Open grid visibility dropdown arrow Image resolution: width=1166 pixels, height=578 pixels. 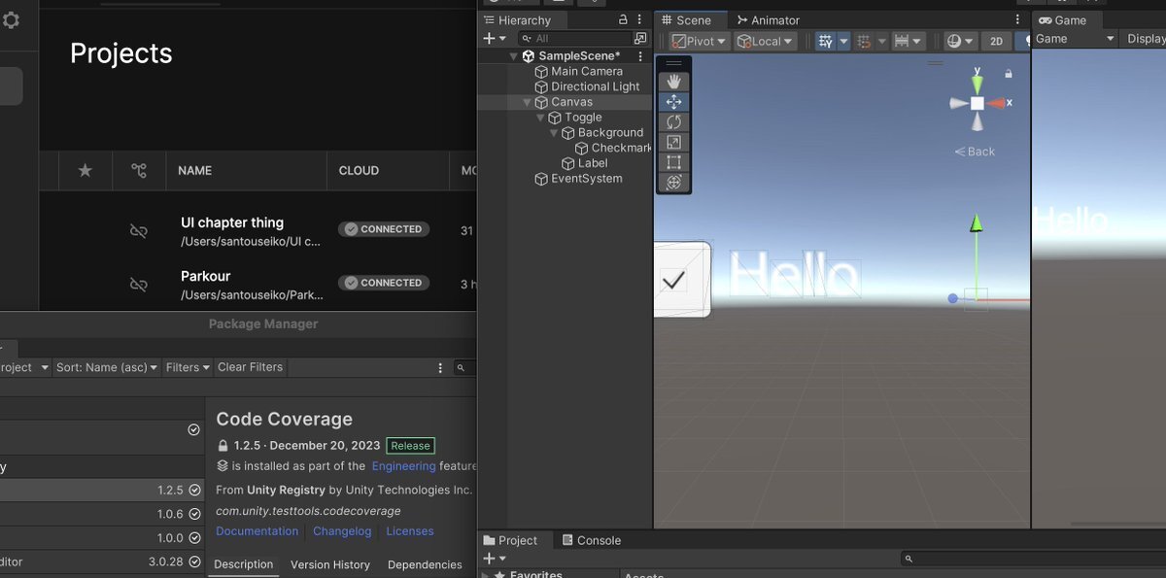coord(843,41)
